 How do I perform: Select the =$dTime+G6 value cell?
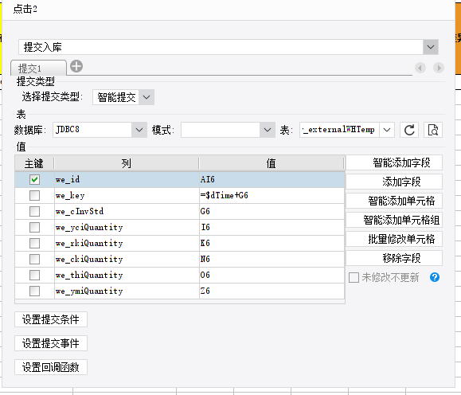pyautogui.click(x=272, y=196)
